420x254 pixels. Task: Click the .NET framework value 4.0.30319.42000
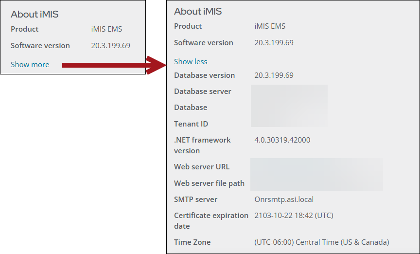point(282,140)
